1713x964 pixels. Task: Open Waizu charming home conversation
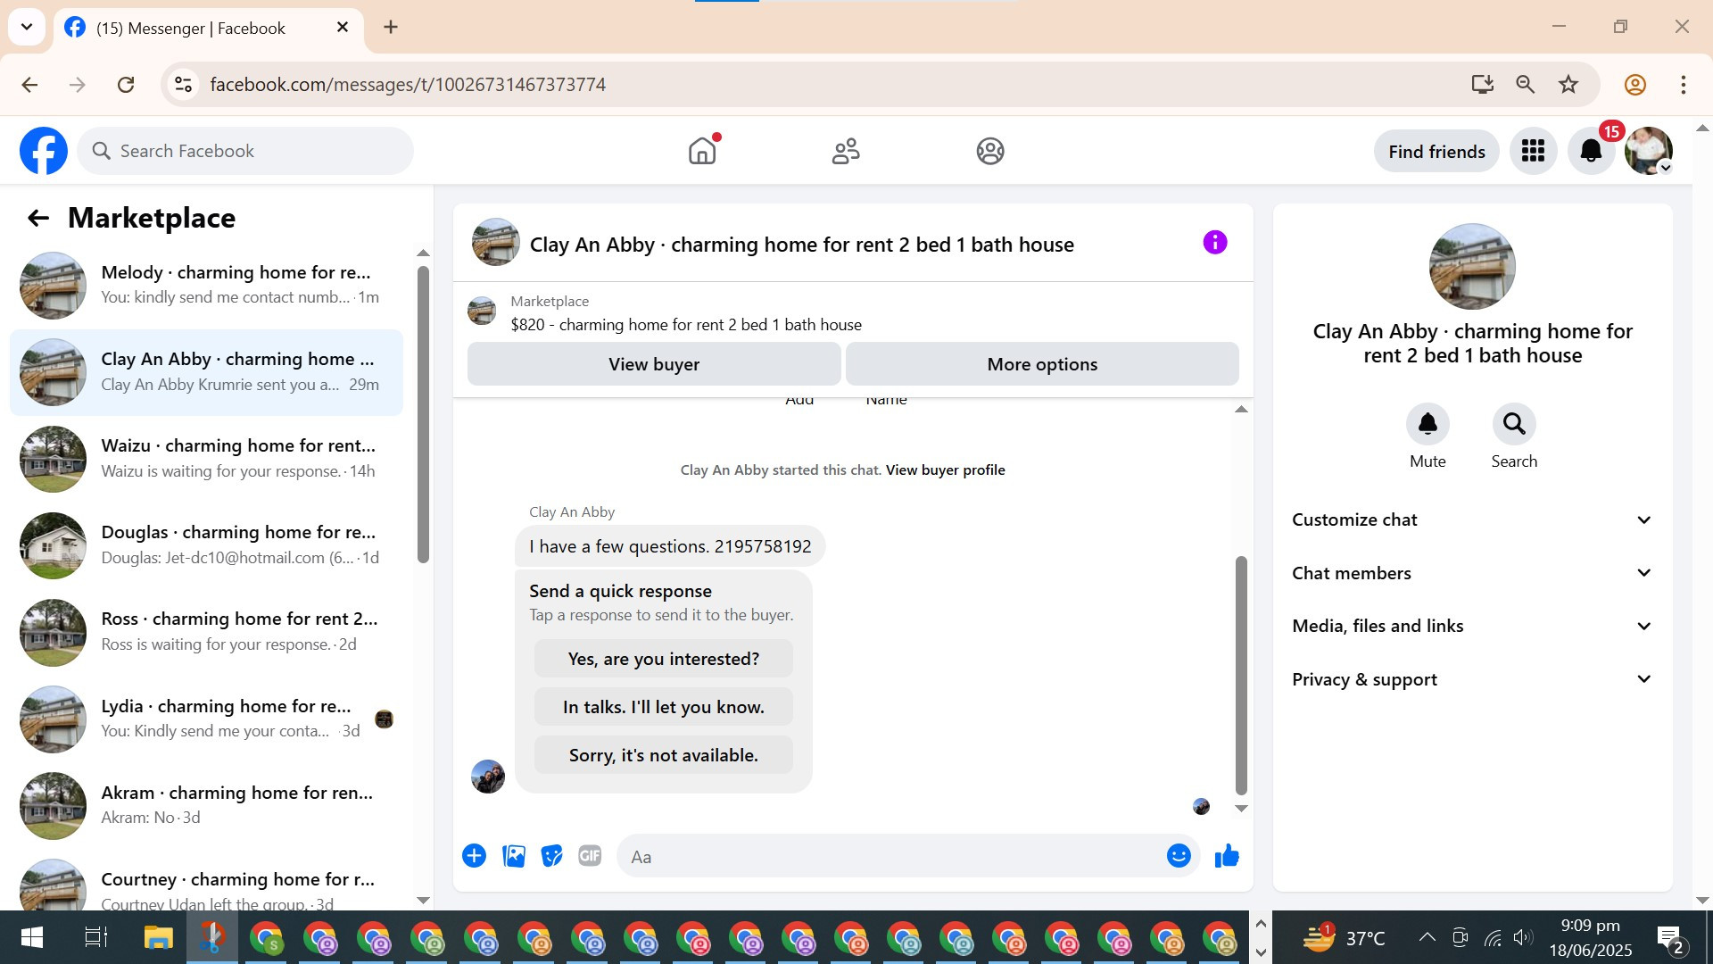tap(206, 459)
